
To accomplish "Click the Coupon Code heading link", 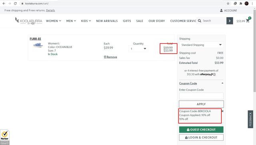I will pyautogui.click(x=188, y=83).
